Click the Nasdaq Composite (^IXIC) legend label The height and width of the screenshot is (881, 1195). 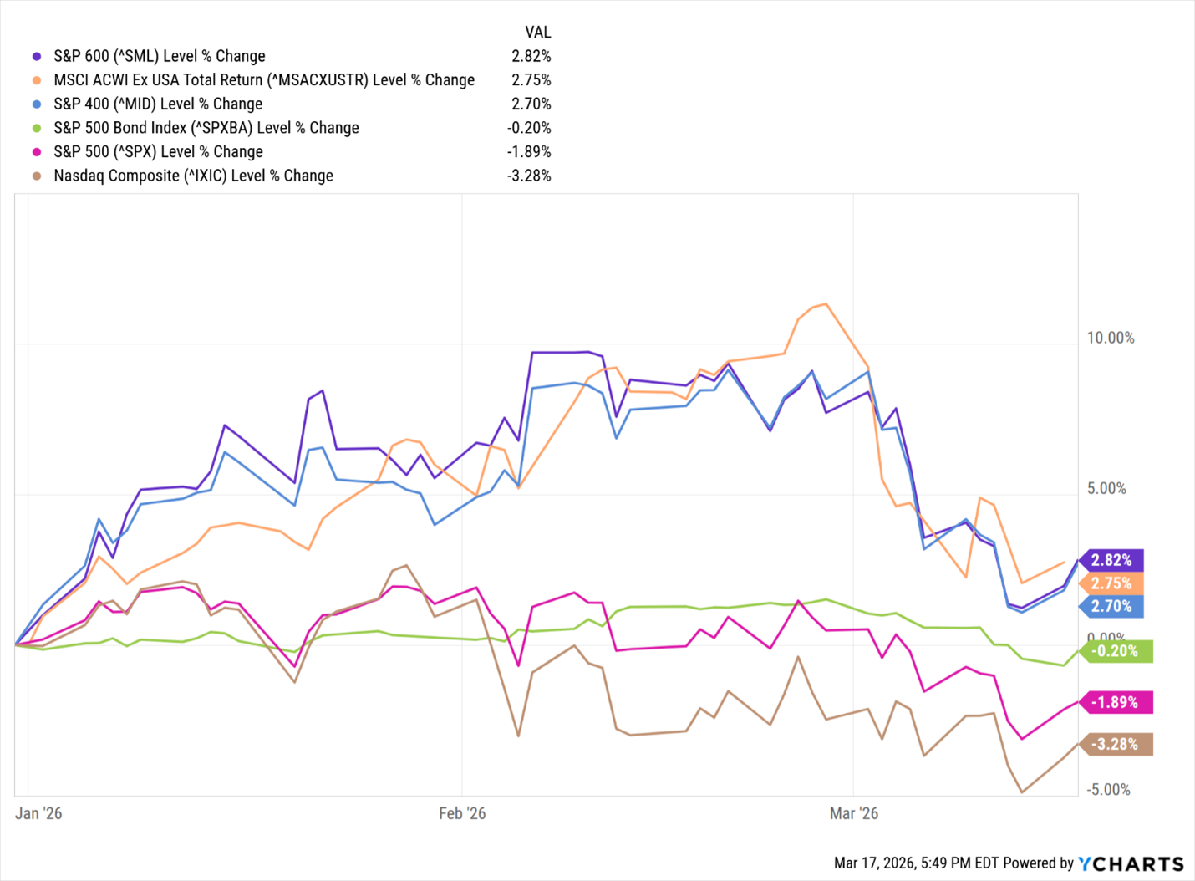[193, 176]
